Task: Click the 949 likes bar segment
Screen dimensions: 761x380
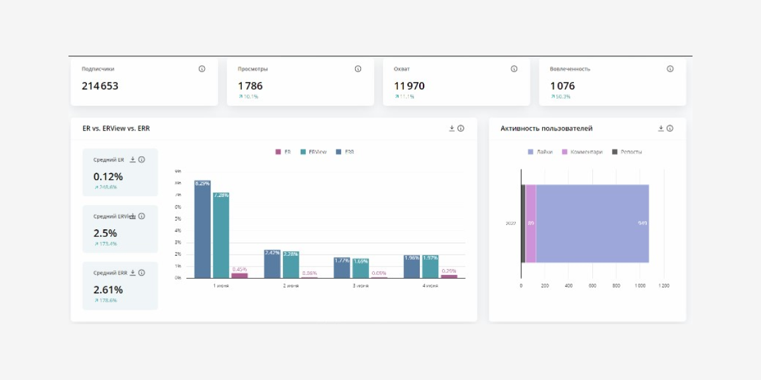Action: pos(592,224)
